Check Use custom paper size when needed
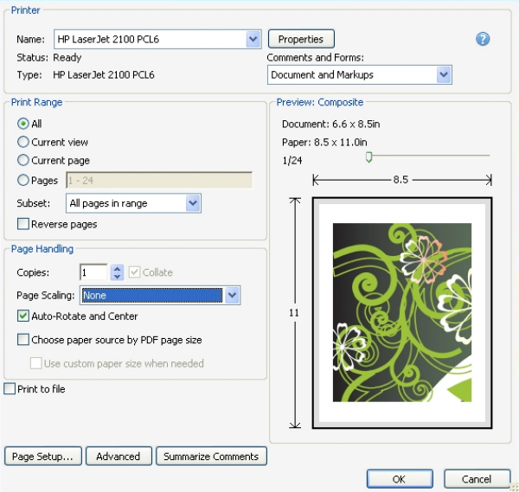The image size is (519, 492). pos(35,363)
